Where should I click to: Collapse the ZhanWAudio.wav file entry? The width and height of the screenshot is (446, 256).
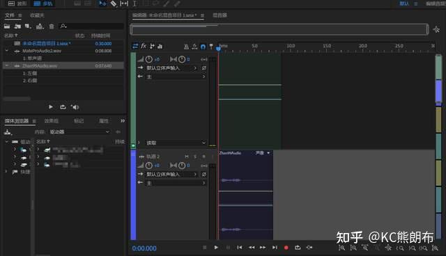click(x=7, y=65)
